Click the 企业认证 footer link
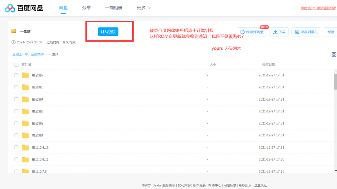Screen dimensions: 337x189 (x=261, y=185)
